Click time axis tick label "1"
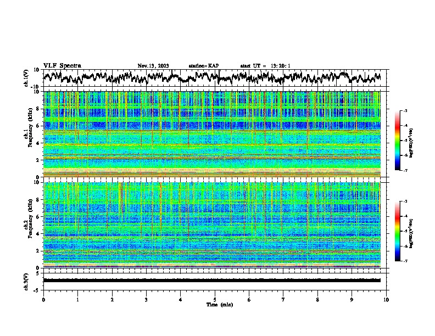435x336 pixels. point(77,300)
